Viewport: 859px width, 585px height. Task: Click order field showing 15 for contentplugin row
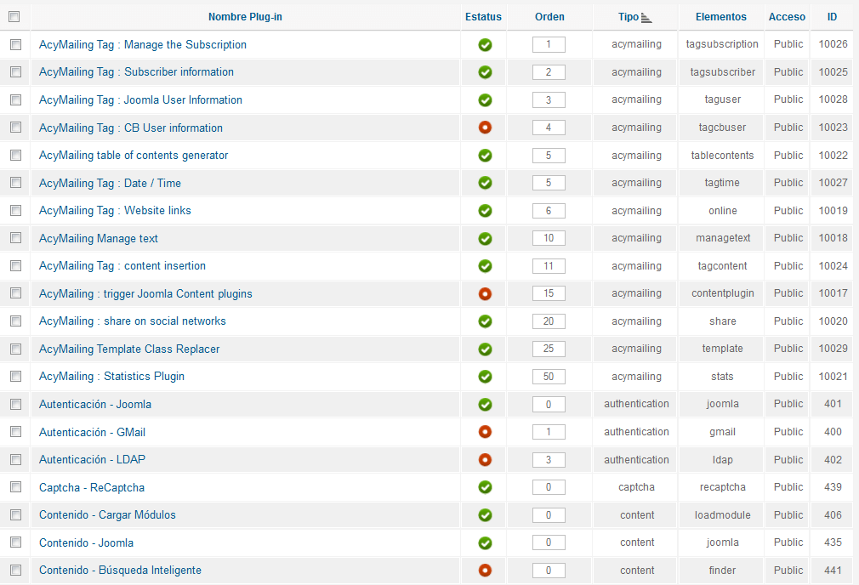pyautogui.click(x=549, y=293)
